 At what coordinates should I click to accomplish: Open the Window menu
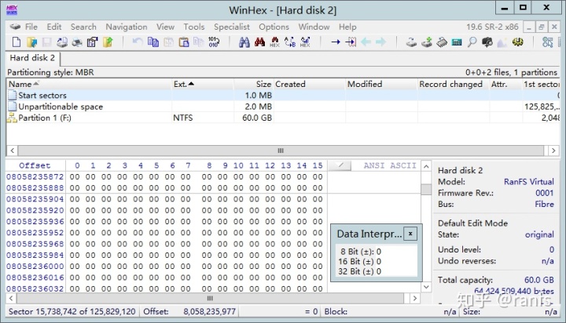pyautogui.click(x=314, y=27)
